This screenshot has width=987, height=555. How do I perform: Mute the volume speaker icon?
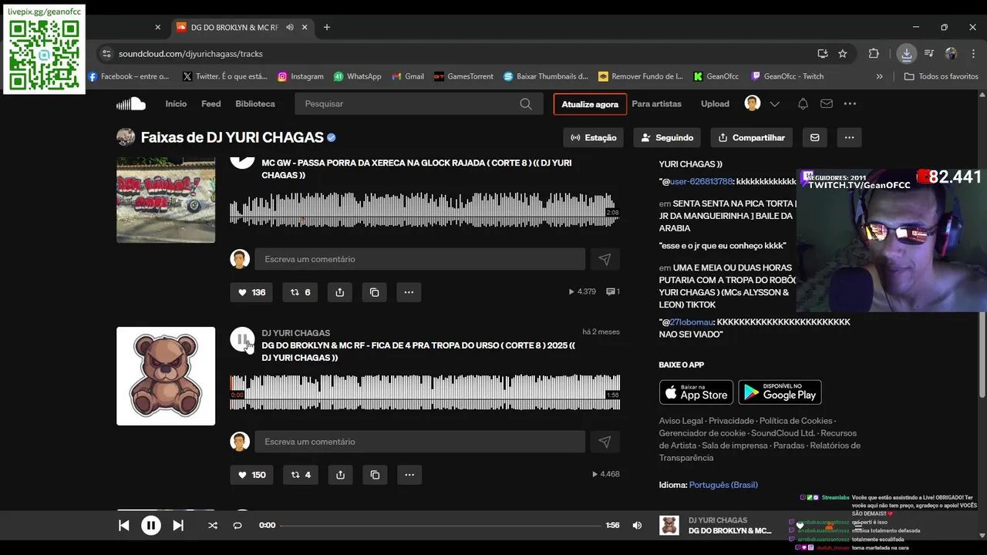(x=637, y=526)
